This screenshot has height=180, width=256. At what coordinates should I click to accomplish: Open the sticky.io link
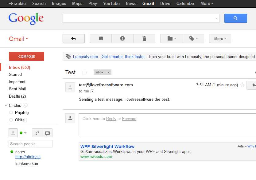pos(28,157)
